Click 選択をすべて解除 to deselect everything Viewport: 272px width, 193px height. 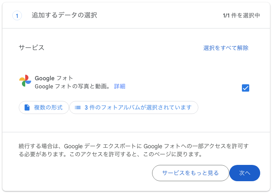(226, 48)
